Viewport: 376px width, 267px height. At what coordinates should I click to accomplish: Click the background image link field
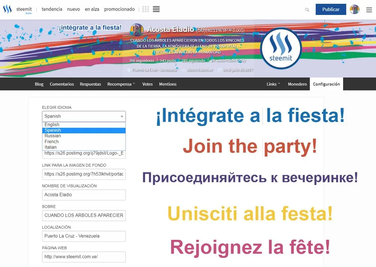pyautogui.click(x=84, y=174)
